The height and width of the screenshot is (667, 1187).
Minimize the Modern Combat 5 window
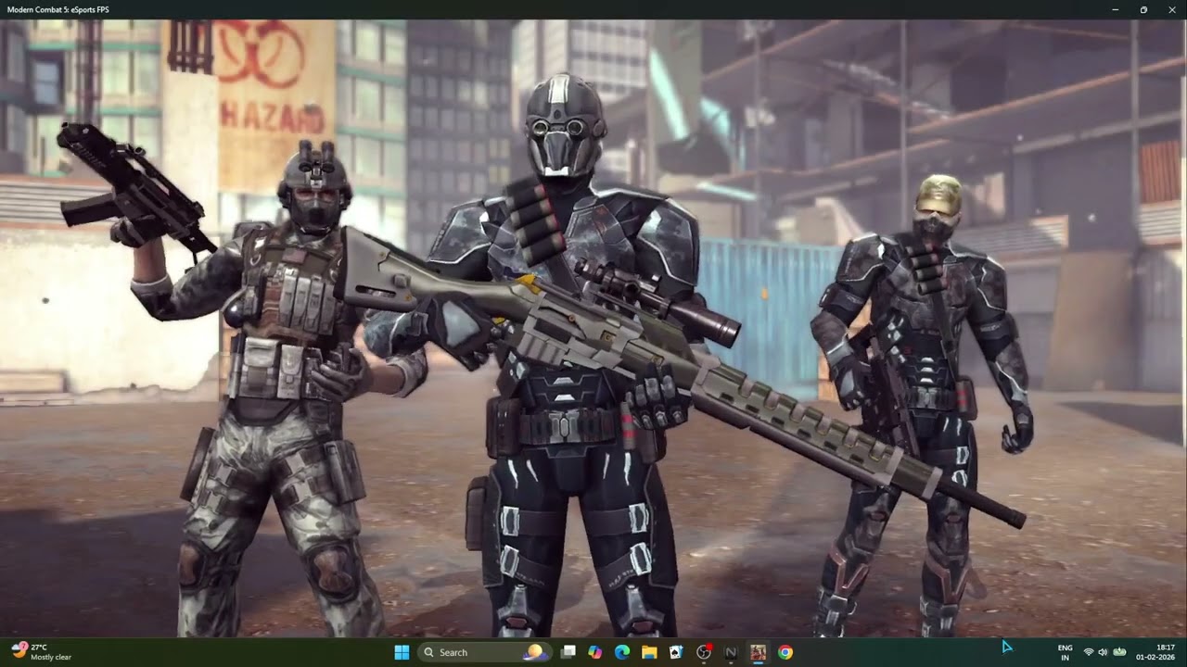[1116, 9]
